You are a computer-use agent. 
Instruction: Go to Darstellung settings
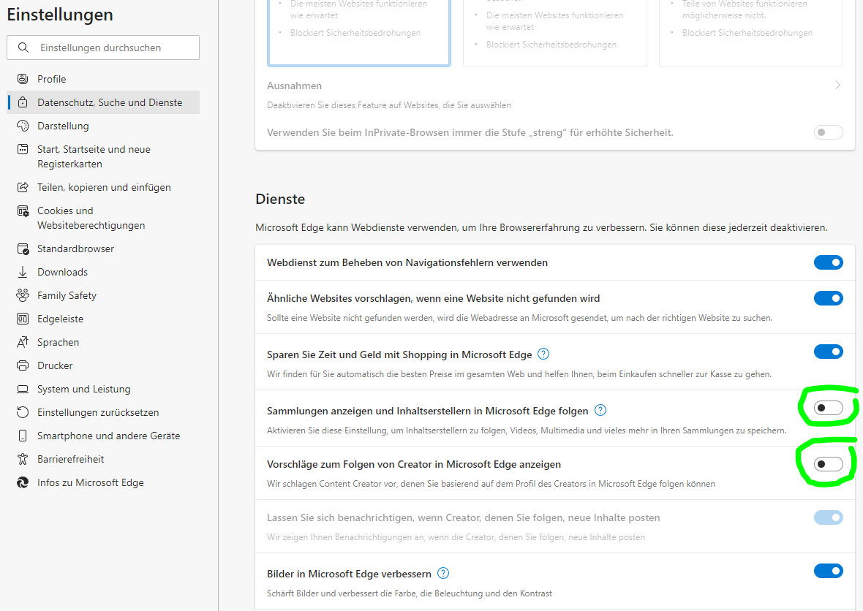click(x=103, y=126)
